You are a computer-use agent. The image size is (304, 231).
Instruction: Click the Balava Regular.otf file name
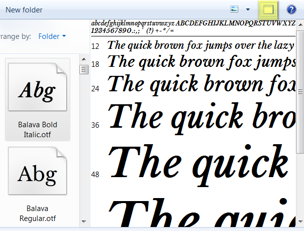tap(37, 214)
